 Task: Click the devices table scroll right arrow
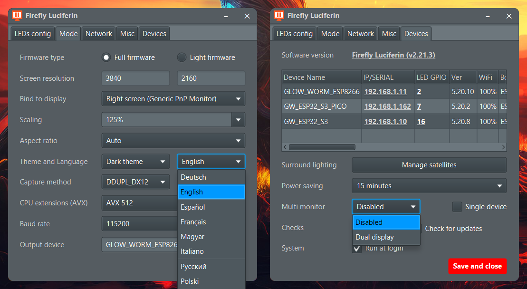(x=503, y=147)
